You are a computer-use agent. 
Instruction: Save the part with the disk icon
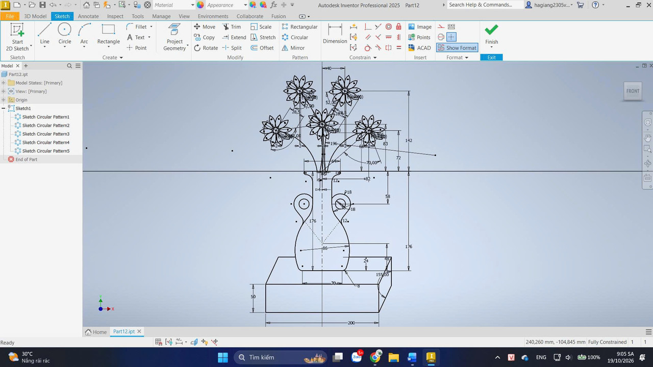coord(42,5)
